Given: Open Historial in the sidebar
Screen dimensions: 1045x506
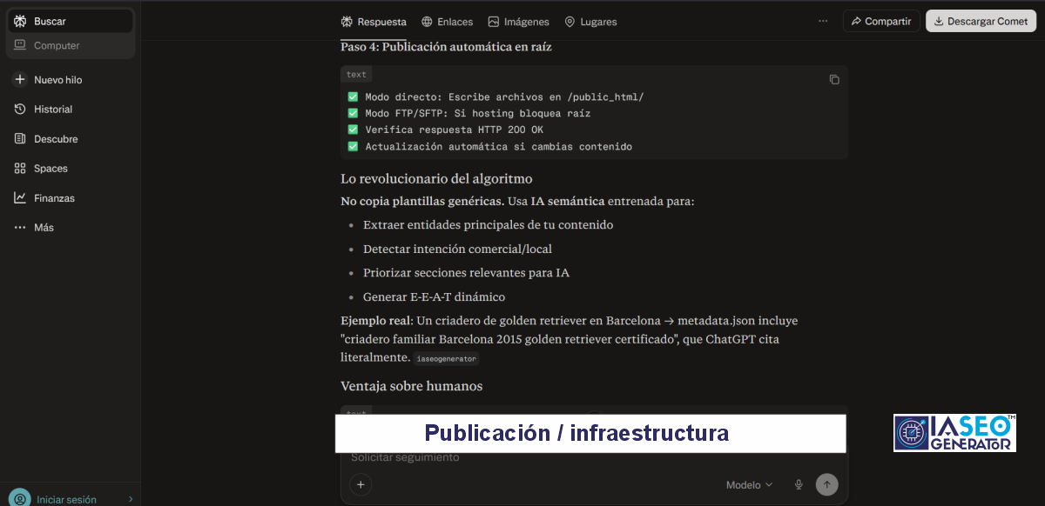Looking at the screenshot, I should coord(52,110).
